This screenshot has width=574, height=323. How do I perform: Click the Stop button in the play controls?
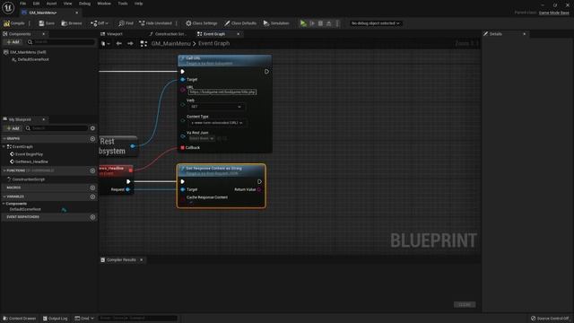tap(320, 23)
